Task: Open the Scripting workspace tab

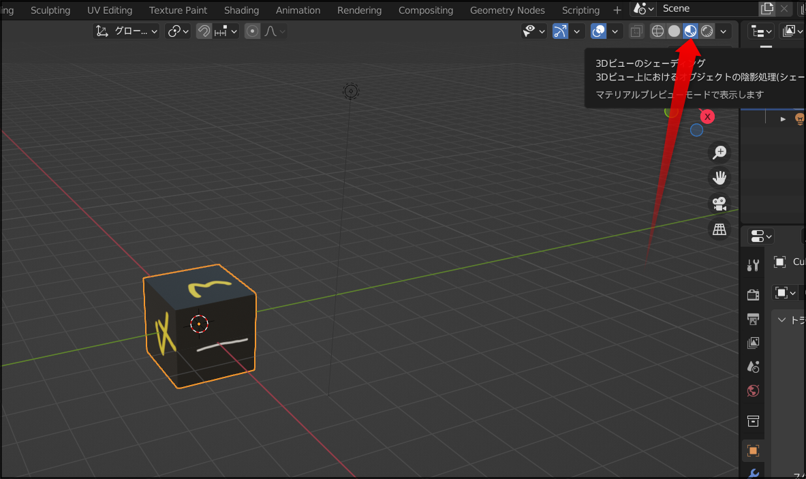Action: [x=580, y=10]
